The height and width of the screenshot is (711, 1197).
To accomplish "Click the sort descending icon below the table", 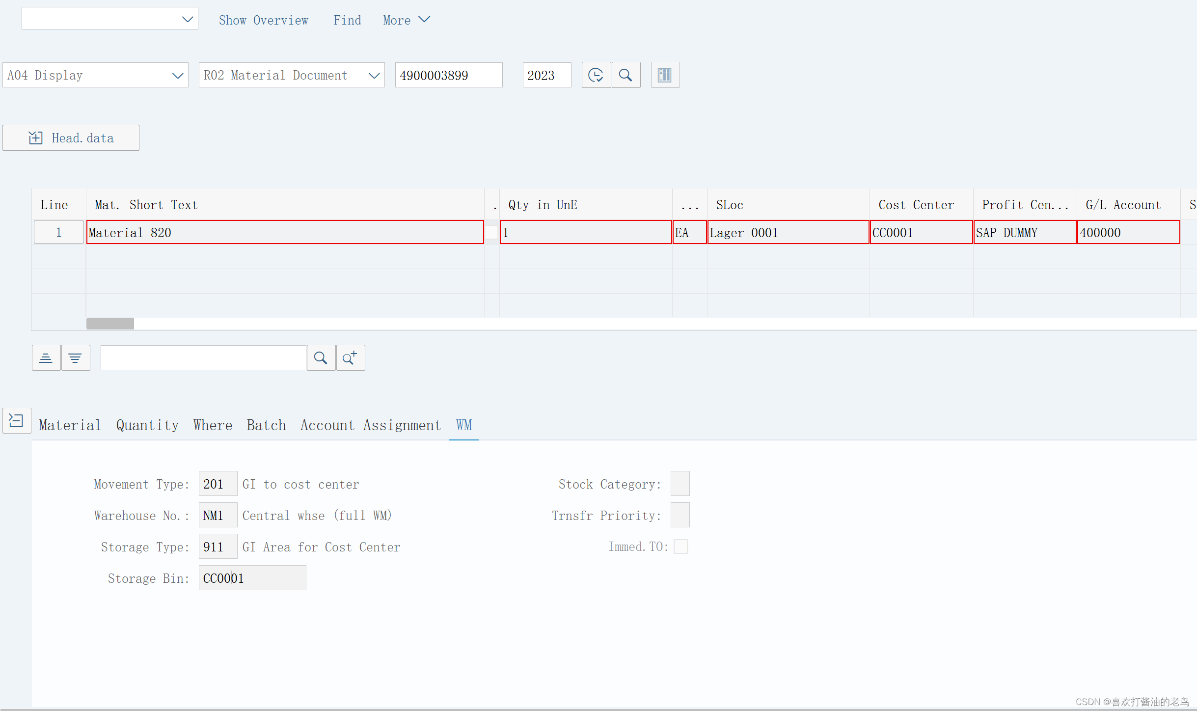I will click(76, 357).
